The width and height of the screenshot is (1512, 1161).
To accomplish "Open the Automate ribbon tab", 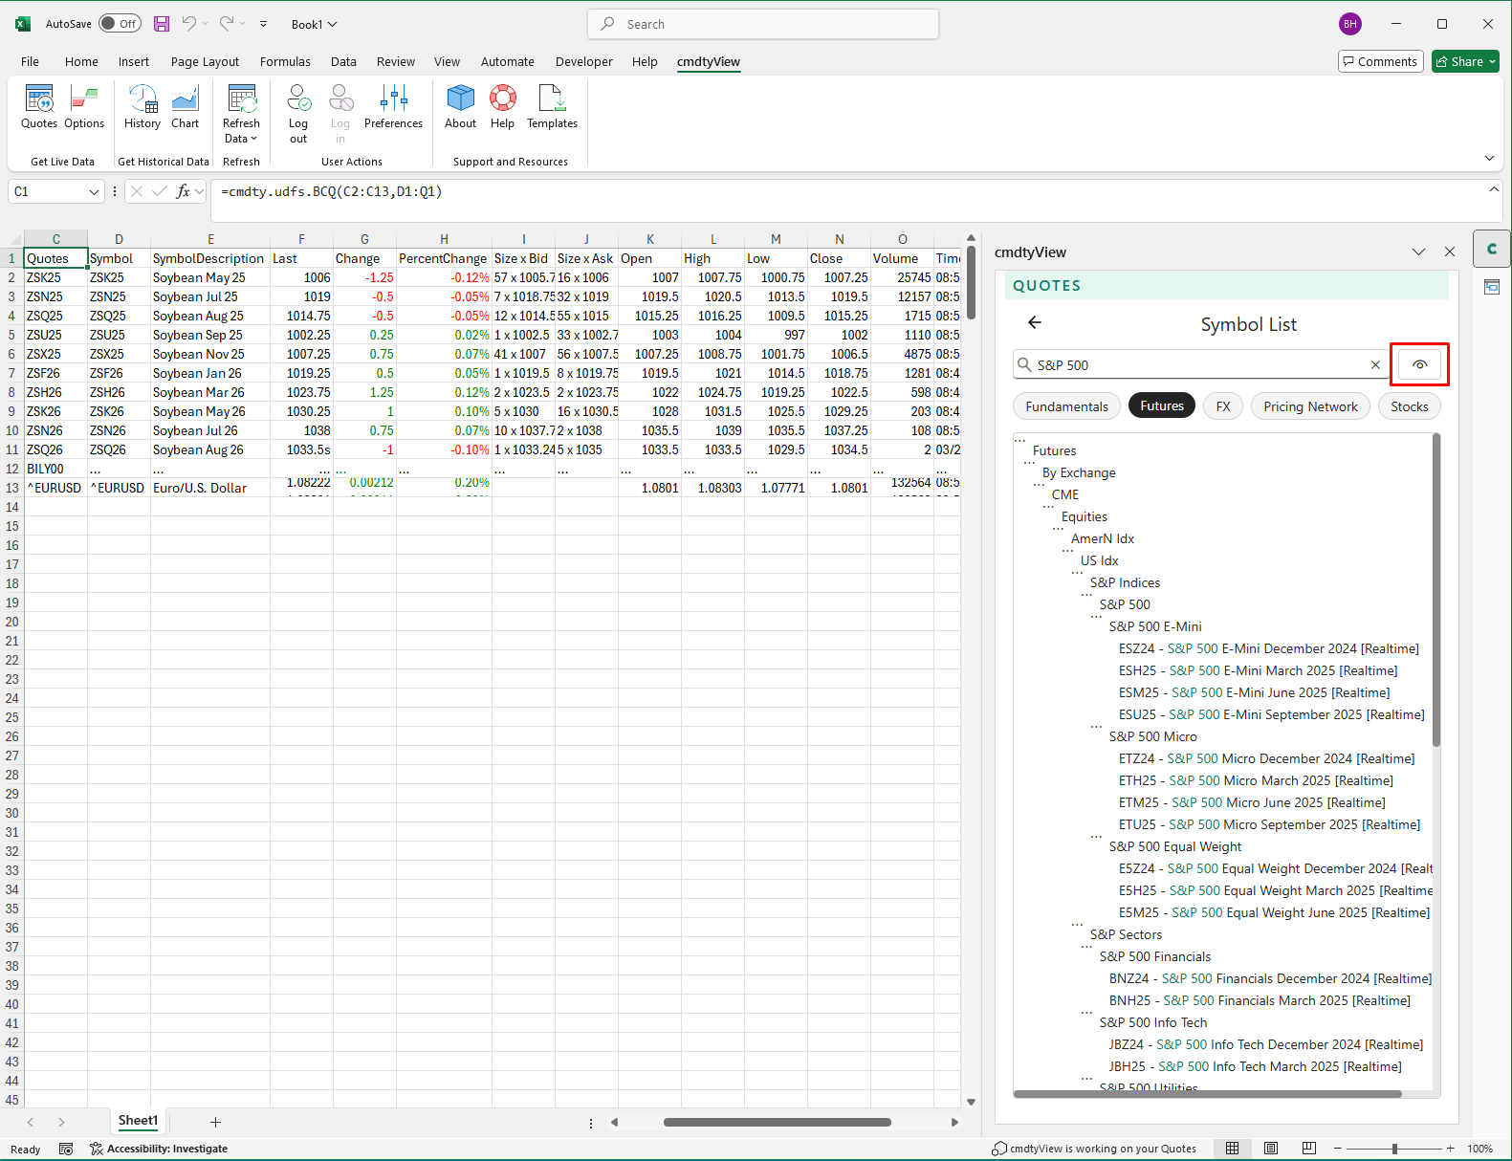I will (507, 61).
